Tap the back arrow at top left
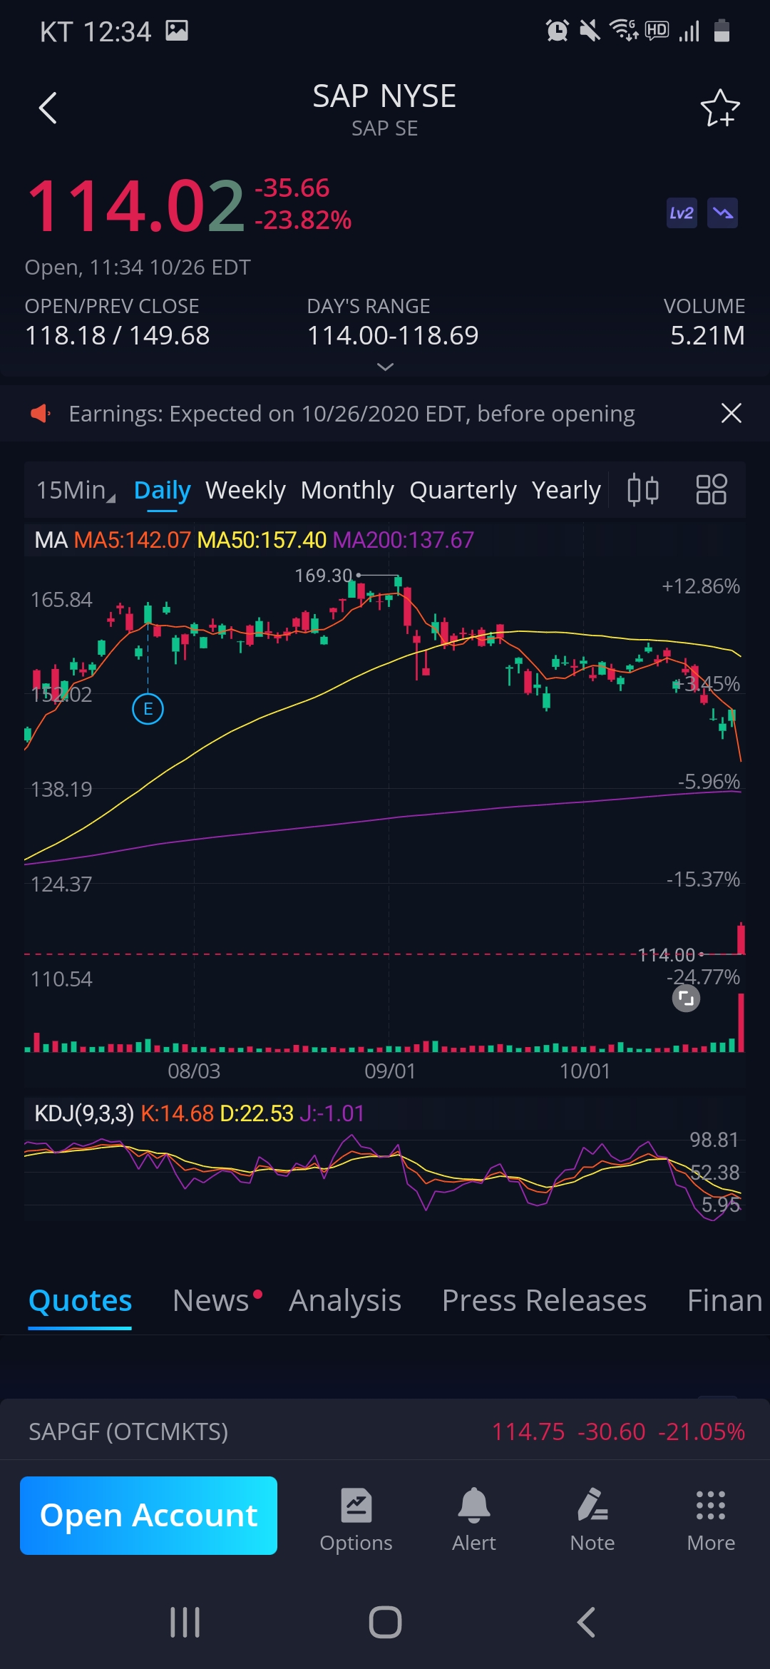770x1669 pixels. tap(48, 108)
